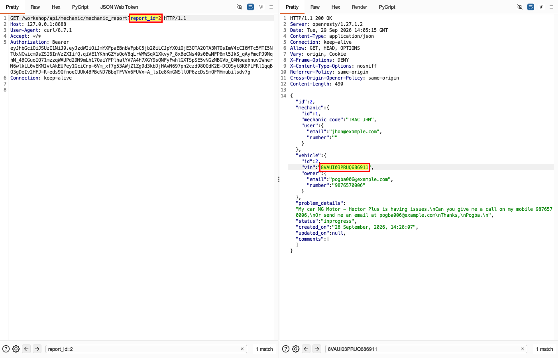Click the Referrer-Policy same-origin header
This screenshot has height=358, width=558.
[x=329, y=72]
